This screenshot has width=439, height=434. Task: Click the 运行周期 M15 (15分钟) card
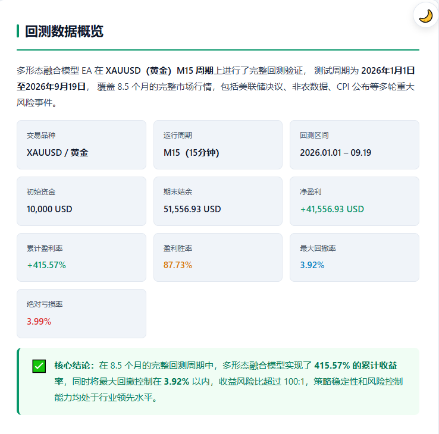(218, 144)
